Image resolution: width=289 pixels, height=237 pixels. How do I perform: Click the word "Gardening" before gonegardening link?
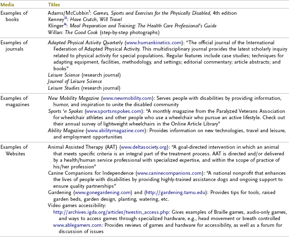[x=59, y=192]
